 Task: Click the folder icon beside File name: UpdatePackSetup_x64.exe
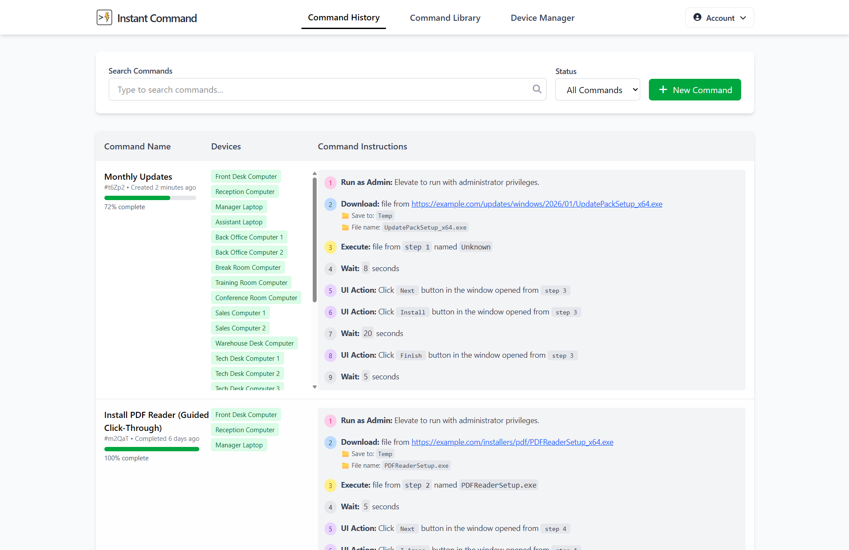tap(345, 227)
